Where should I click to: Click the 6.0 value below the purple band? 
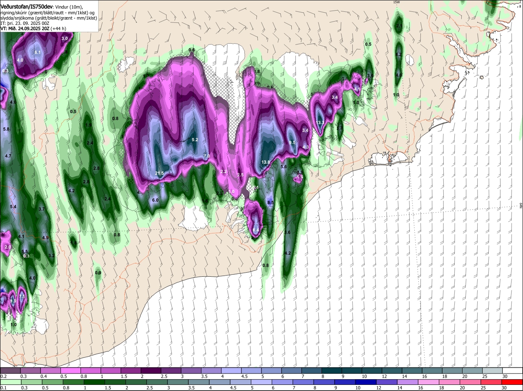point(155,200)
